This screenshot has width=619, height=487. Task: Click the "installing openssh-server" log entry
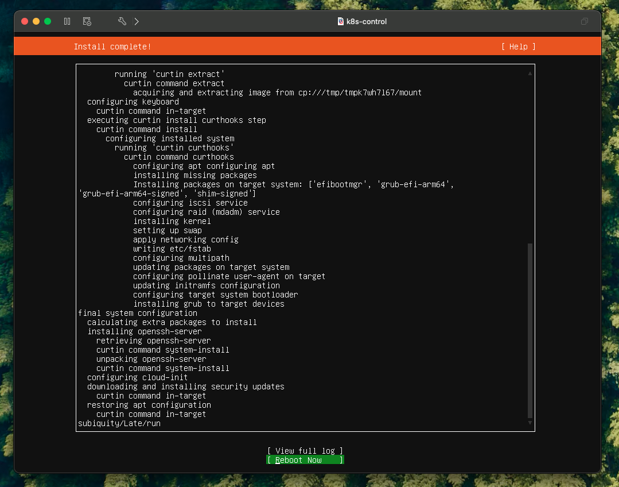pos(145,331)
